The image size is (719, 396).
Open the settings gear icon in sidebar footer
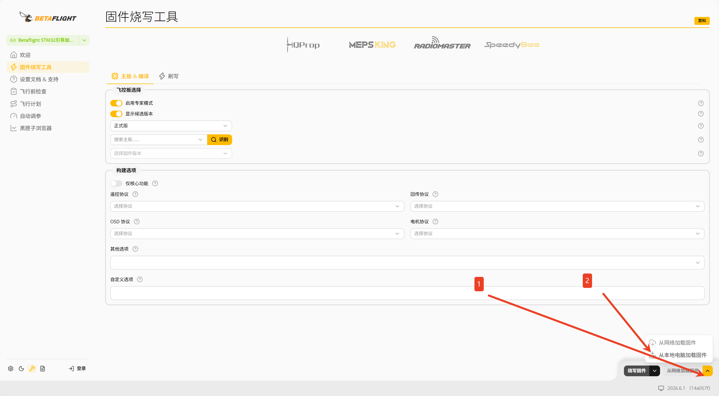pyautogui.click(x=11, y=368)
